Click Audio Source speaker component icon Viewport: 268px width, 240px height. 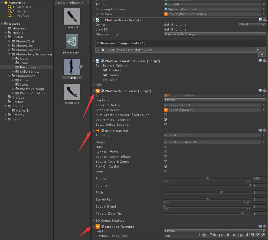point(98,131)
